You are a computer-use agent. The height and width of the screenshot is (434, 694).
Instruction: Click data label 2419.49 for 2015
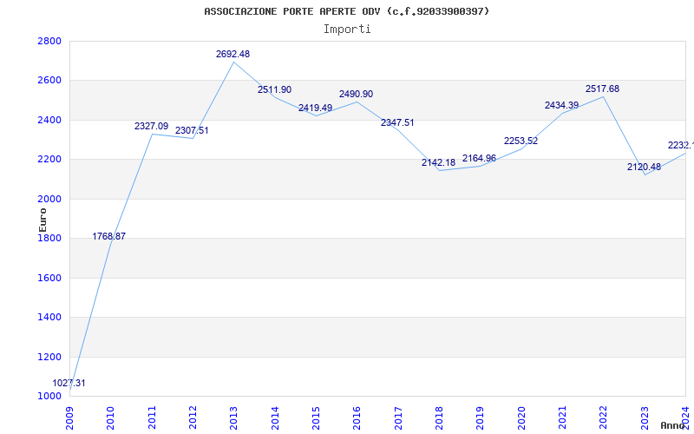point(315,108)
